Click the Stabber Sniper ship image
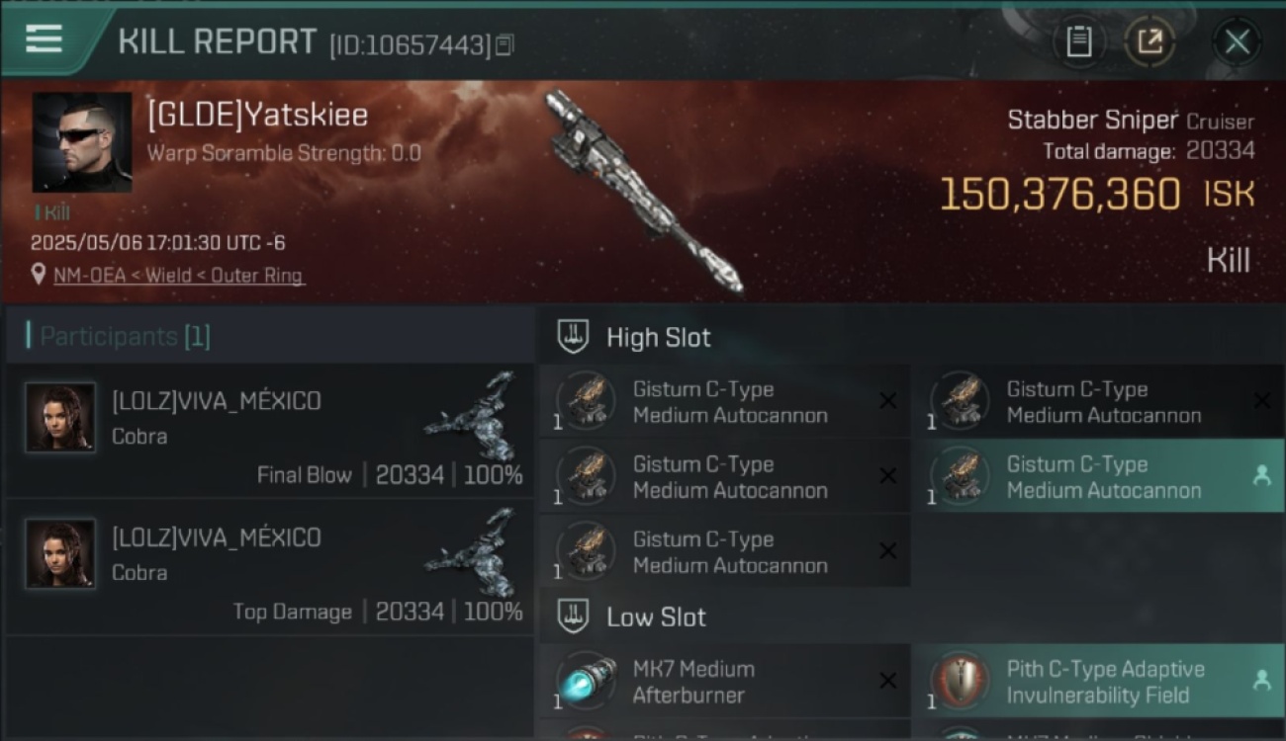The image size is (1286, 741). click(x=643, y=191)
